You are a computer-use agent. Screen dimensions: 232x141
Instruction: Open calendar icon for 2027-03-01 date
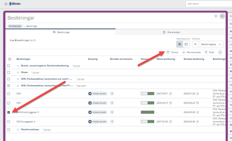(x=170, y=94)
